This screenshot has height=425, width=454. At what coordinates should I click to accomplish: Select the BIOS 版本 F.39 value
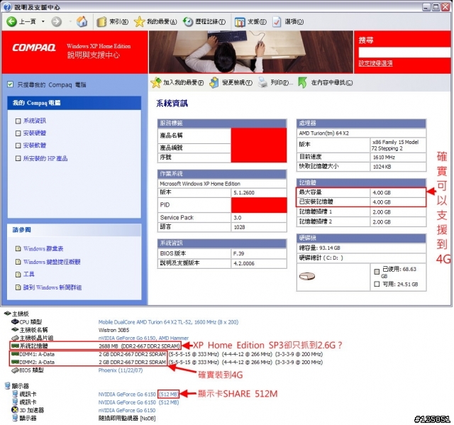(x=238, y=253)
